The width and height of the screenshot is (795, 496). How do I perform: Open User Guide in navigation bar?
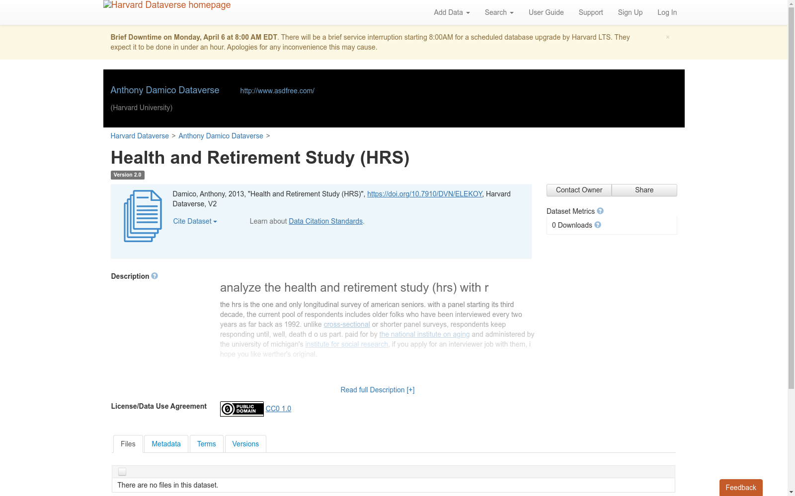click(x=546, y=12)
